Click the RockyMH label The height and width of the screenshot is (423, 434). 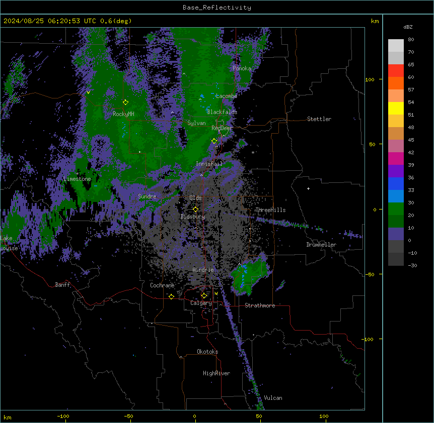point(123,114)
